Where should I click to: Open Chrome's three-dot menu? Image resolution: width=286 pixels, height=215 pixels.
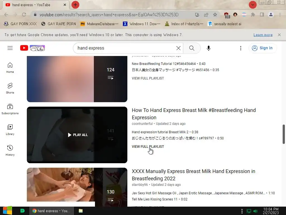(280, 15)
